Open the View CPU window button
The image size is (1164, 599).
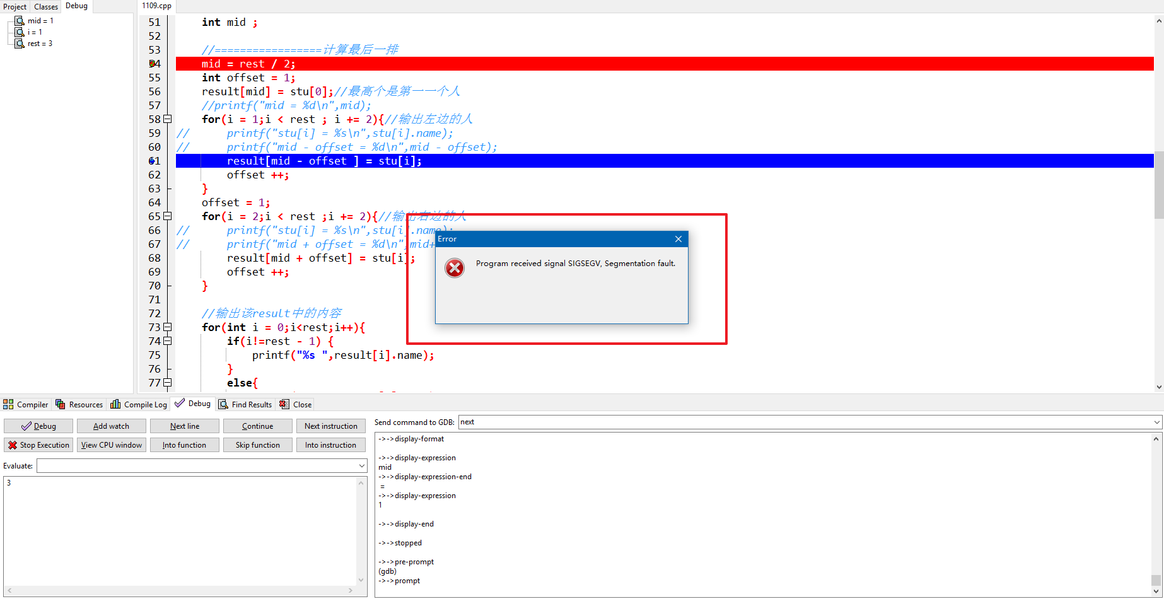[112, 445]
